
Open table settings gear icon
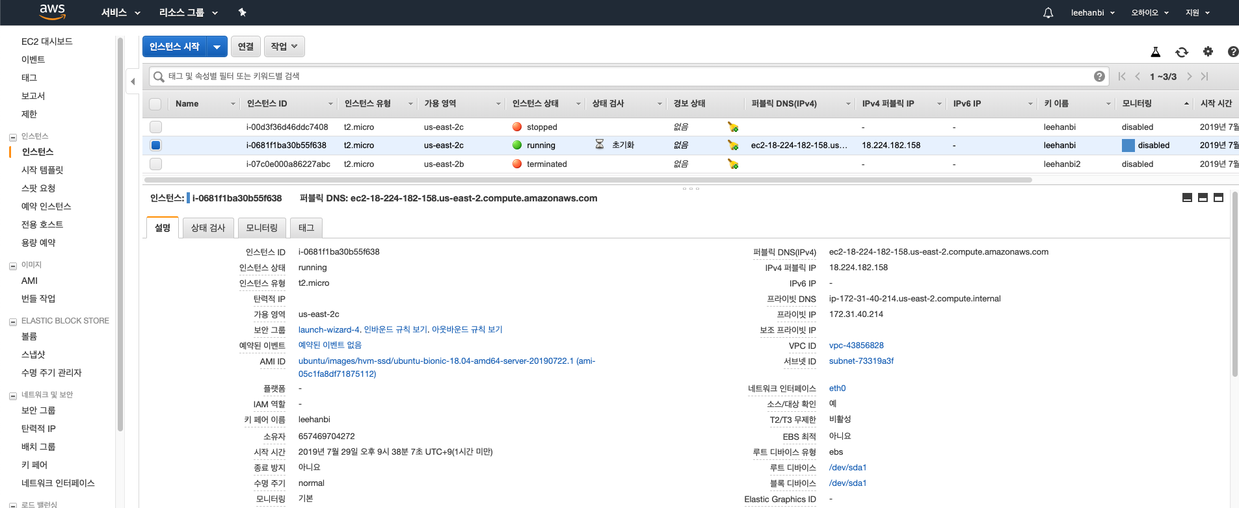1208,51
